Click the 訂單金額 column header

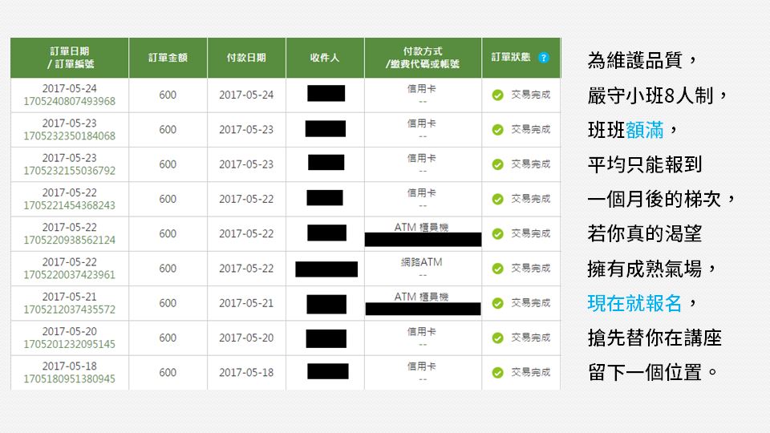(168, 58)
